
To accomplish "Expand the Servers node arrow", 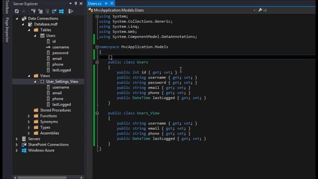I will (17, 139).
